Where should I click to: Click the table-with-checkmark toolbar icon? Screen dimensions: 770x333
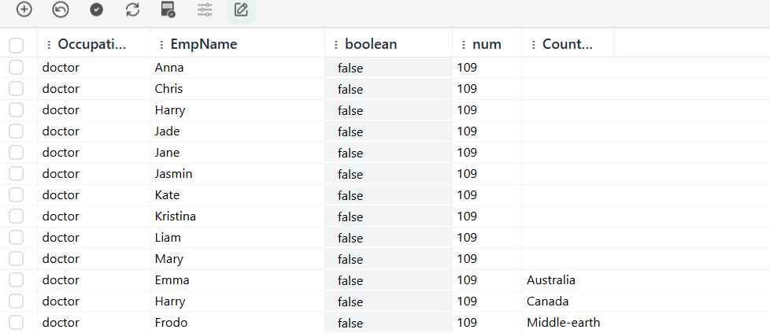(168, 9)
